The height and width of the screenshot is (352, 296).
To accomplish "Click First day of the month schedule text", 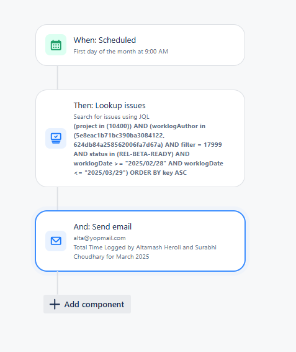I will coord(121,52).
